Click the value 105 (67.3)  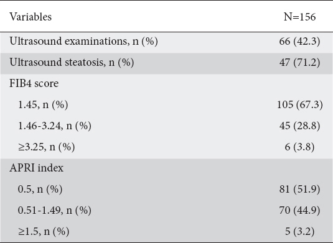(299, 104)
